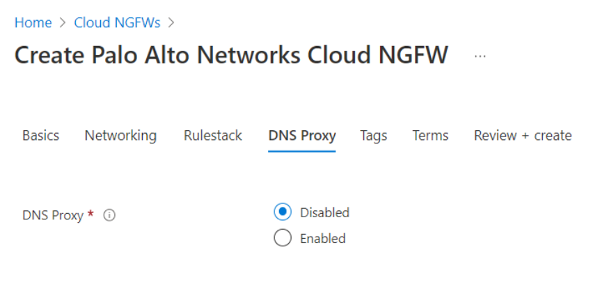Click the Disabled option label text

[x=324, y=212]
